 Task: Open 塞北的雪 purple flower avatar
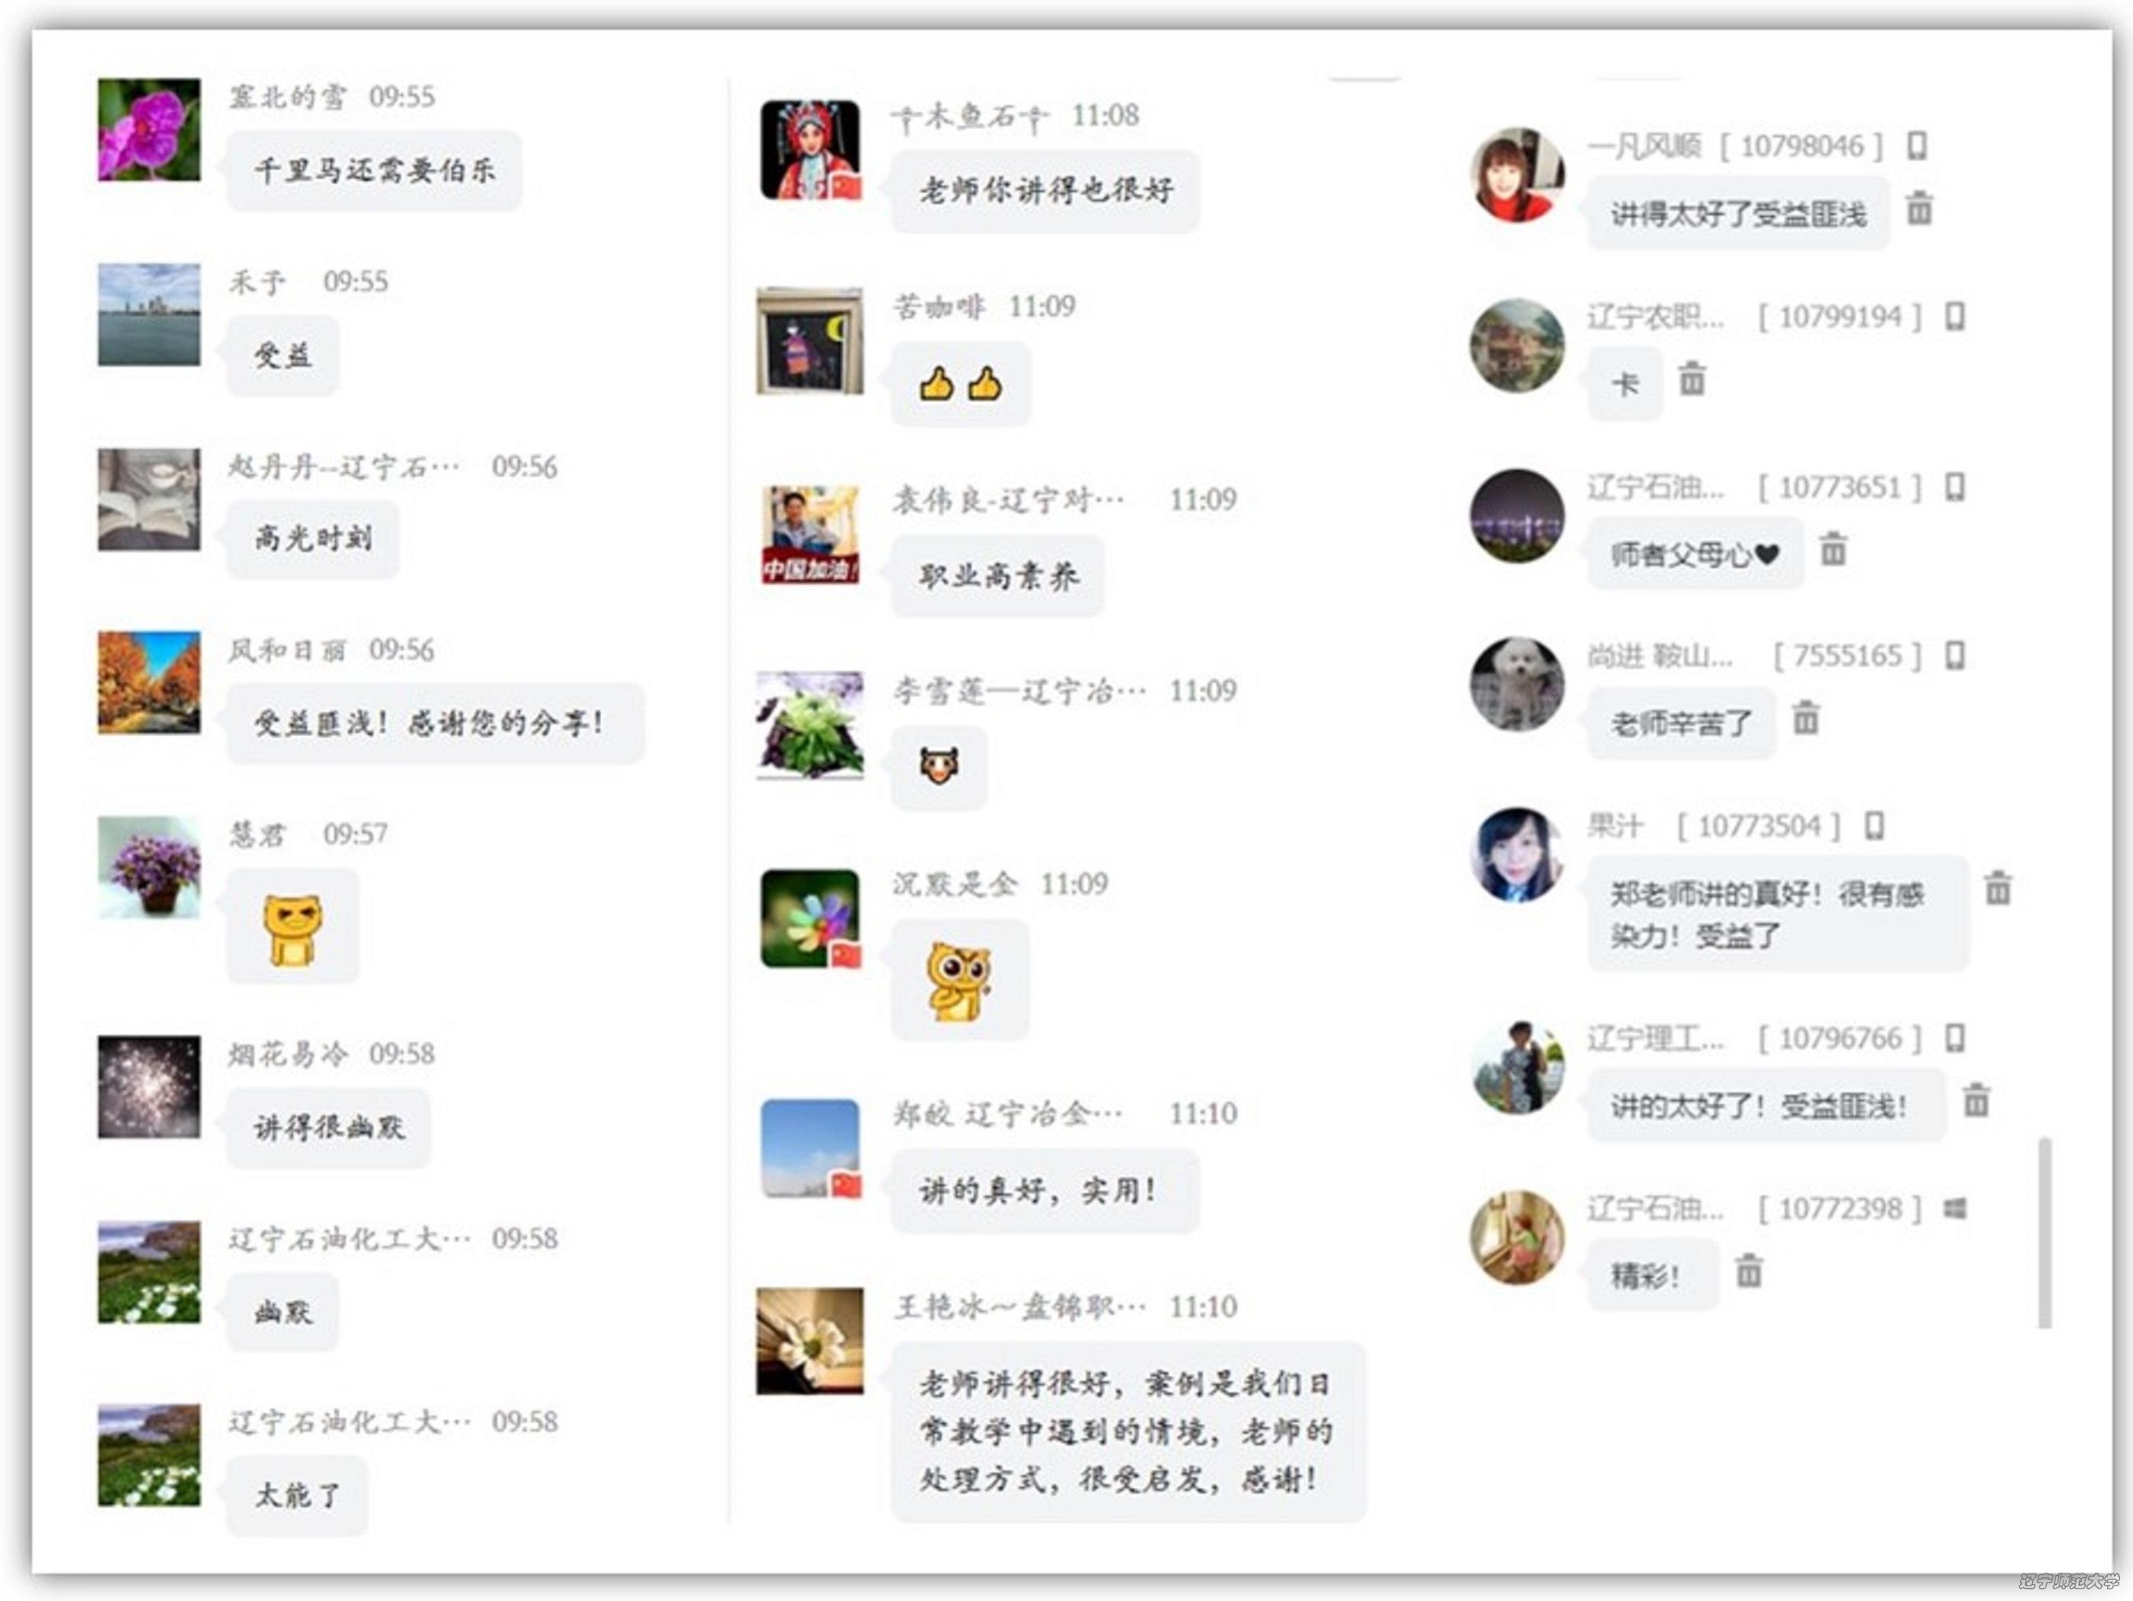coord(148,129)
